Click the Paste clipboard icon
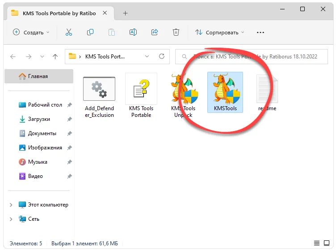Screen dimensions: 336x252 coord(112,32)
